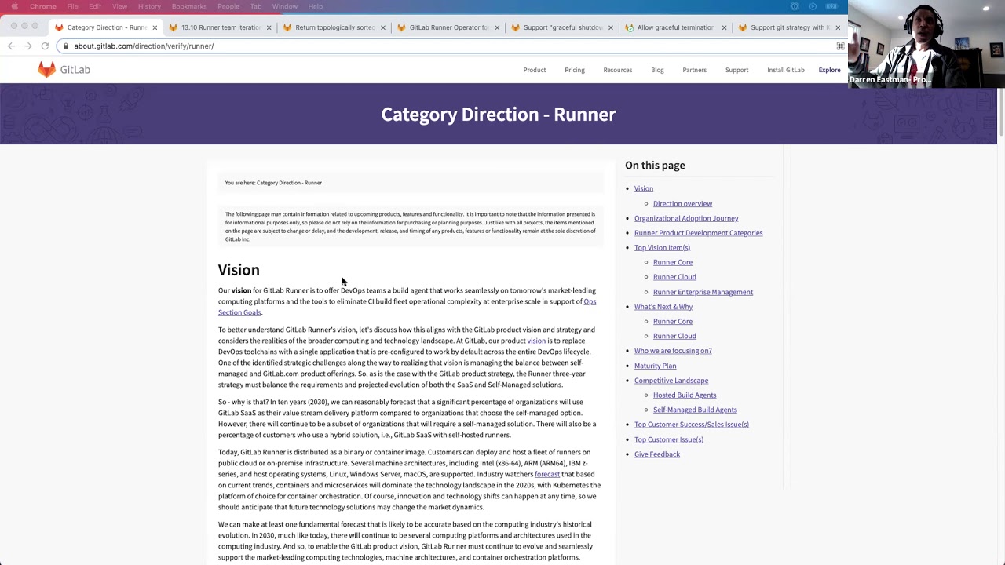1005x565 pixels.
Task: Open the Blog nav link
Action: point(657,70)
